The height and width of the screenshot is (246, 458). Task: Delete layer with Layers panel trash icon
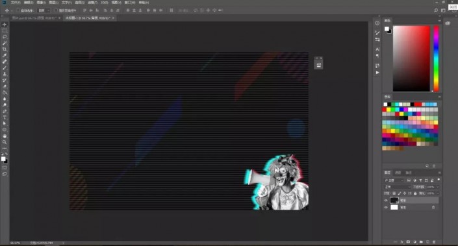[x=434, y=242]
